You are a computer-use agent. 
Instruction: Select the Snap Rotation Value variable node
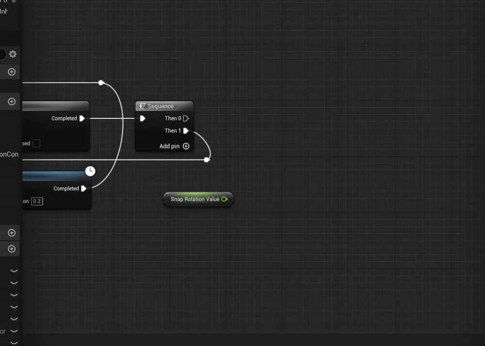coord(198,199)
